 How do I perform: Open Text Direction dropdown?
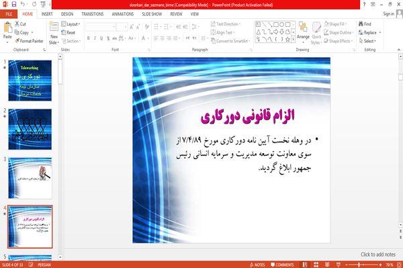pyautogui.click(x=226, y=24)
